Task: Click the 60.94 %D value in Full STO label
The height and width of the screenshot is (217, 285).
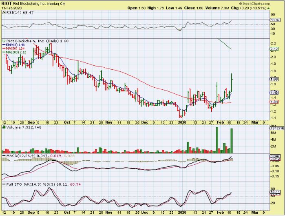Action: 75,184
